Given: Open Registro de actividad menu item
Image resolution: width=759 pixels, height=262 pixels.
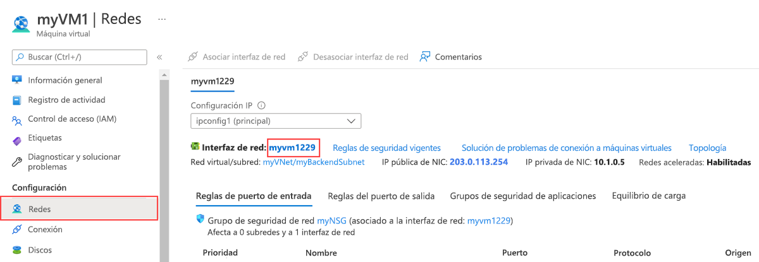Looking at the screenshot, I should point(66,100).
